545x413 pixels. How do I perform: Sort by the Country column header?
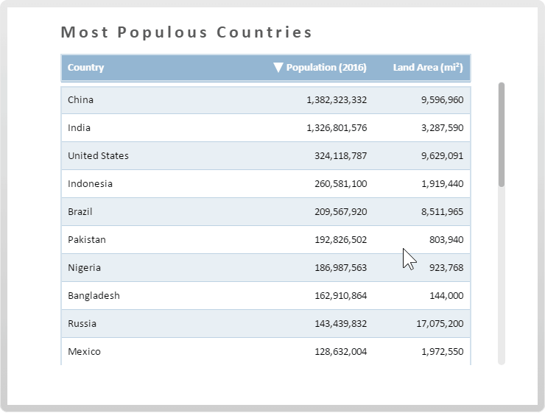pyautogui.click(x=86, y=68)
